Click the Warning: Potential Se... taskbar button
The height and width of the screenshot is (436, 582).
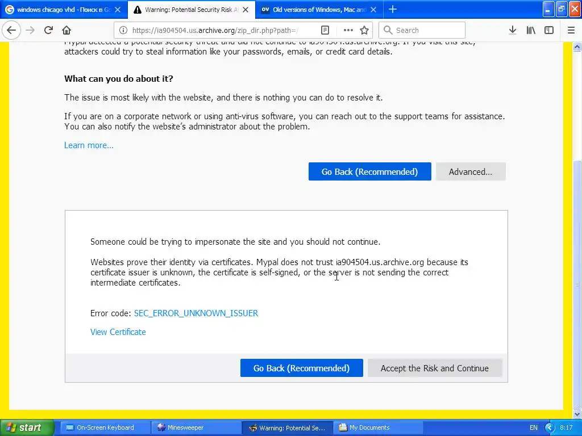click(287, 428)
